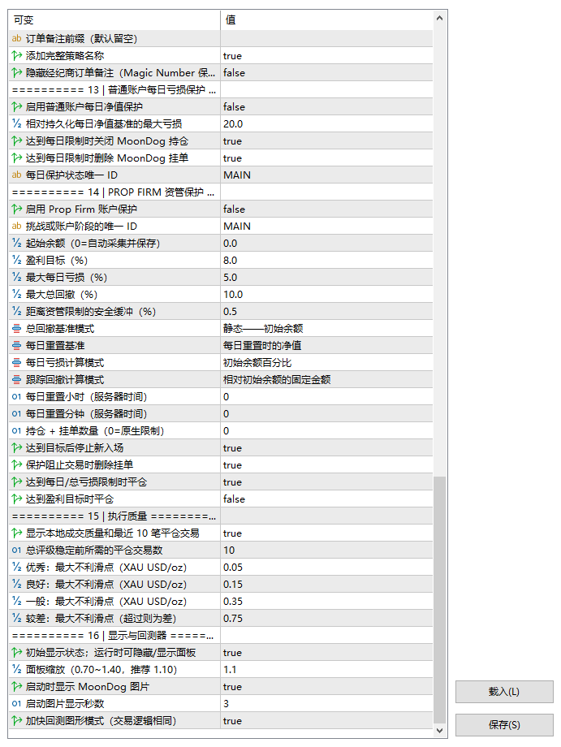The height and width of the screenshot is (747, 561).
Task: Click the enum icon beside 跟踪回撤计算模式
Action: tap(17, 380)
